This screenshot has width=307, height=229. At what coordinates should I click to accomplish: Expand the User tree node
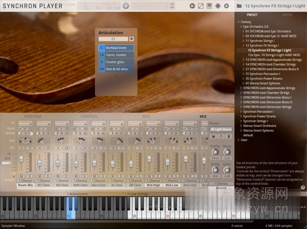pyautogui.click(x=239, y=140)
